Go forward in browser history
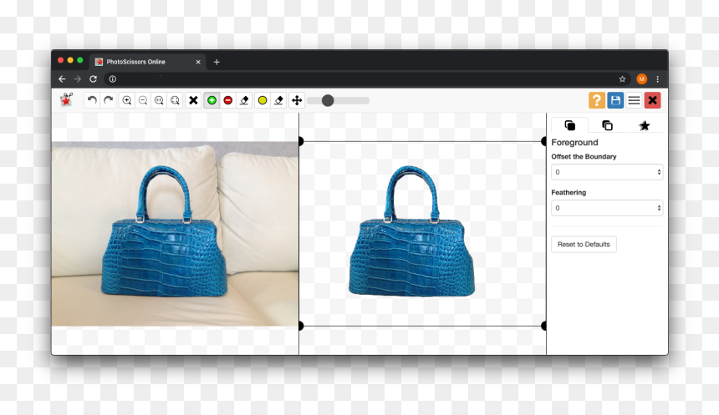This screenshot has height=415, width=719. pos(78,78)
